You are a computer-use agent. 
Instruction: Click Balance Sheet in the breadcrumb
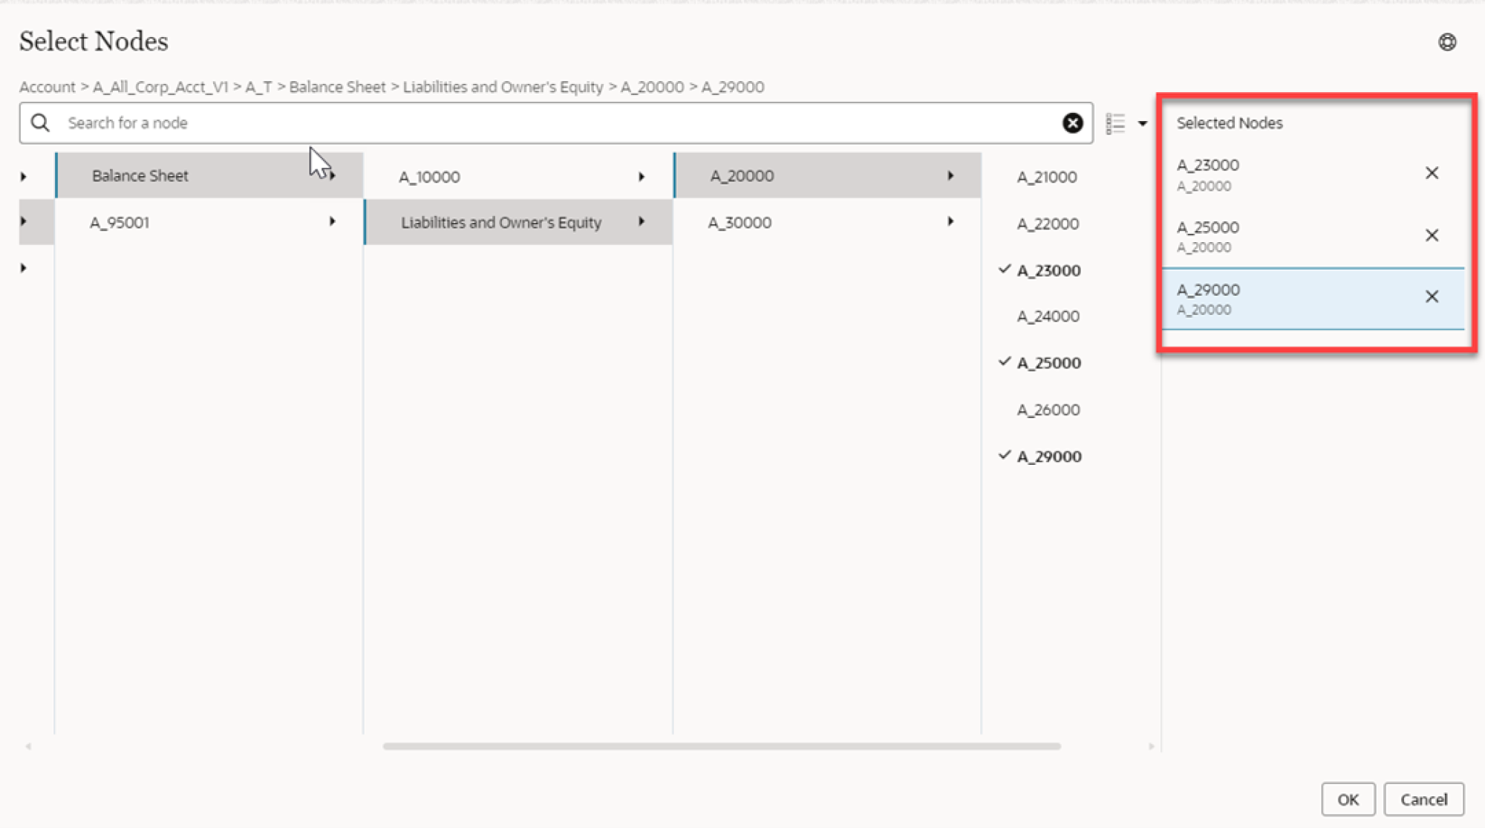337,87
